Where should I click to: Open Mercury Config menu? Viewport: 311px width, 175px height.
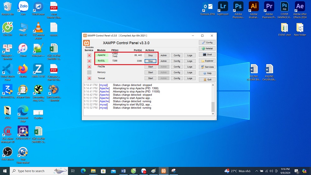click(177, 73)
